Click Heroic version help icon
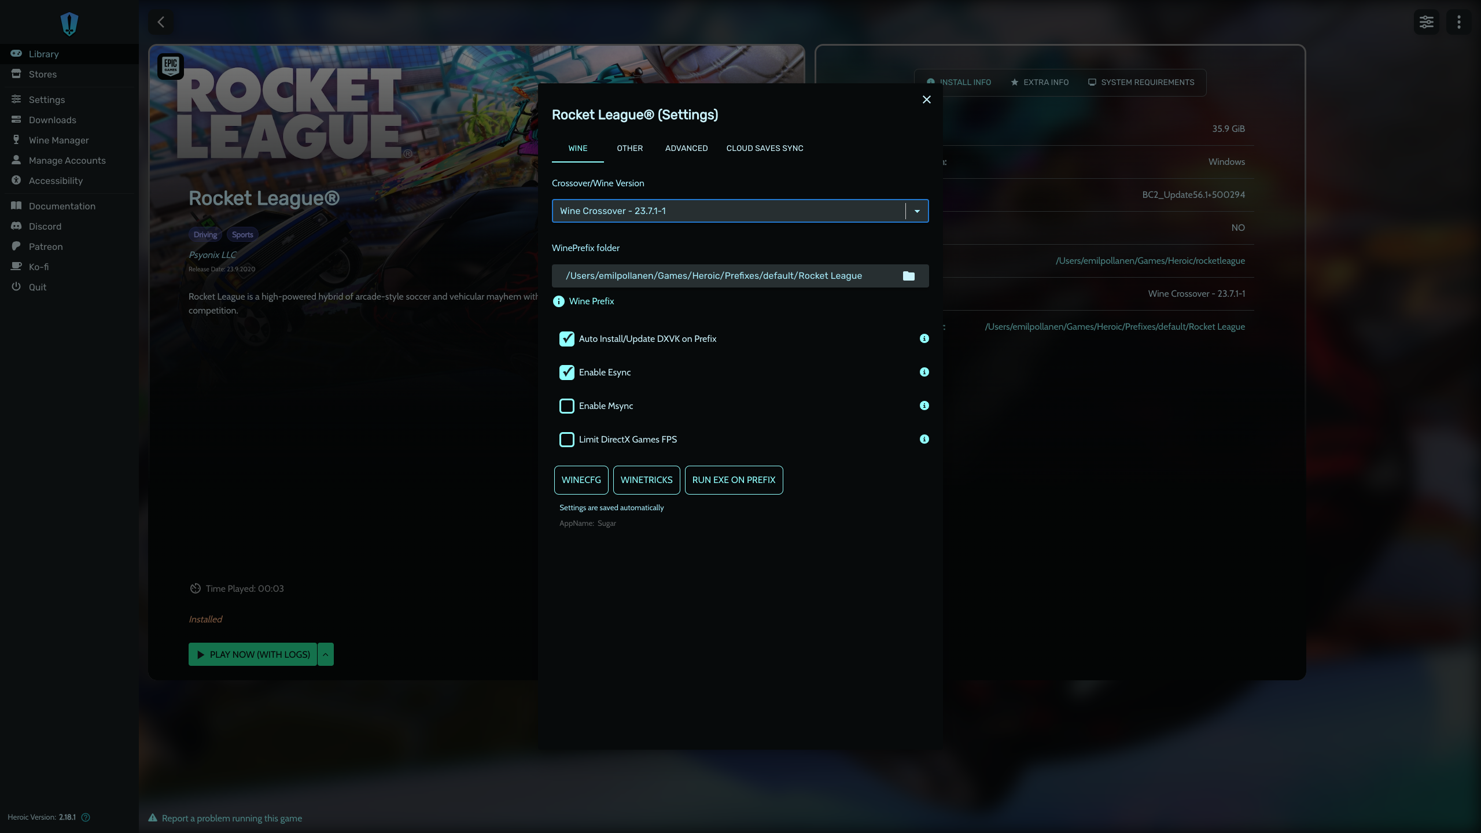Image resolution: width=1481 pixels, height=833 pixels. point(86,817)
